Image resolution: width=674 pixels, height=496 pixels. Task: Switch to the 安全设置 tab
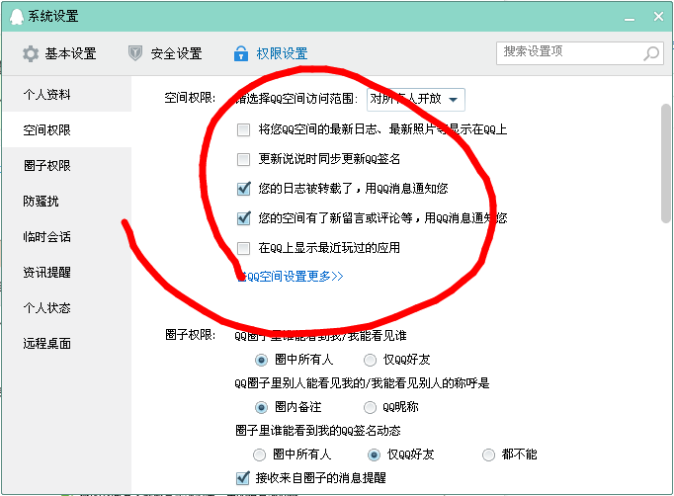pyautogui.click(x=165, y=53)
